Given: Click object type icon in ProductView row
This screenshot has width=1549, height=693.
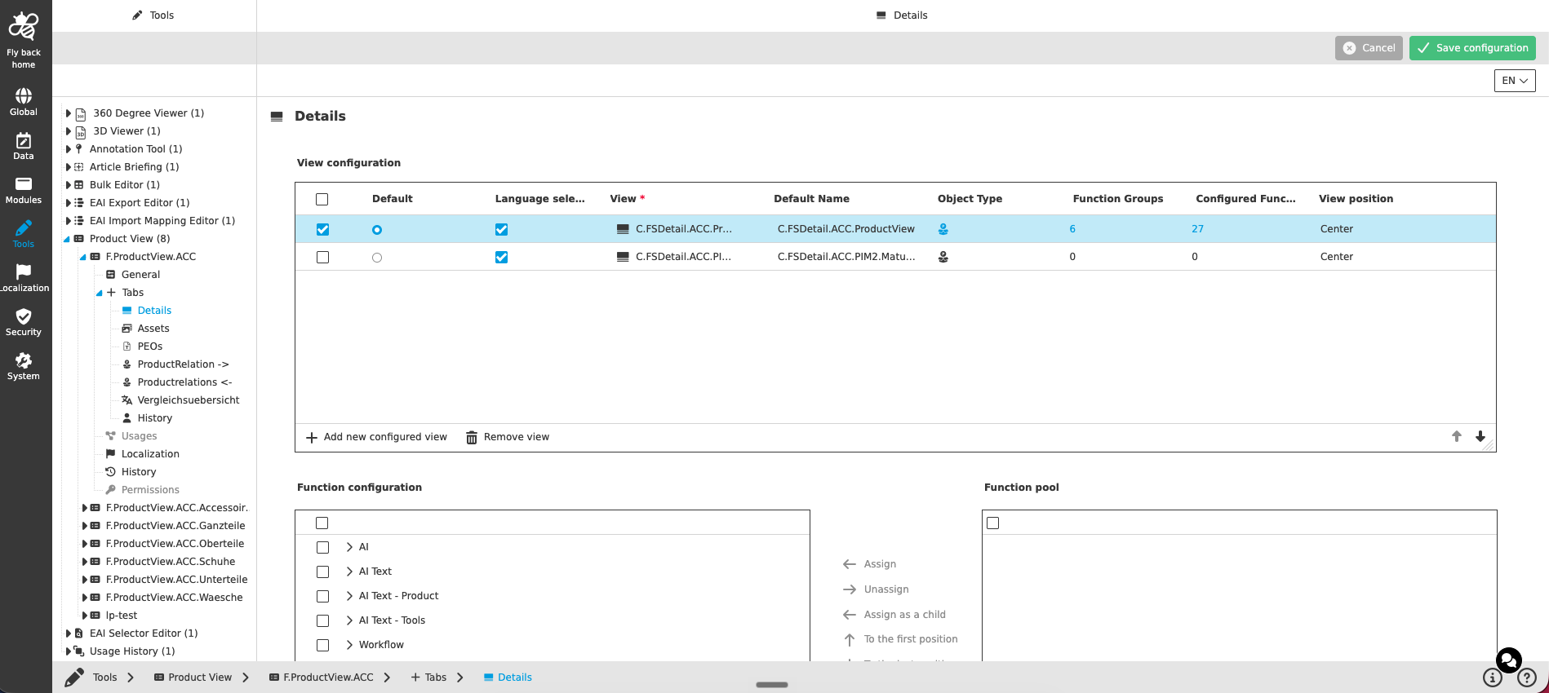Looking at the screenshot, I should [943, 229].
